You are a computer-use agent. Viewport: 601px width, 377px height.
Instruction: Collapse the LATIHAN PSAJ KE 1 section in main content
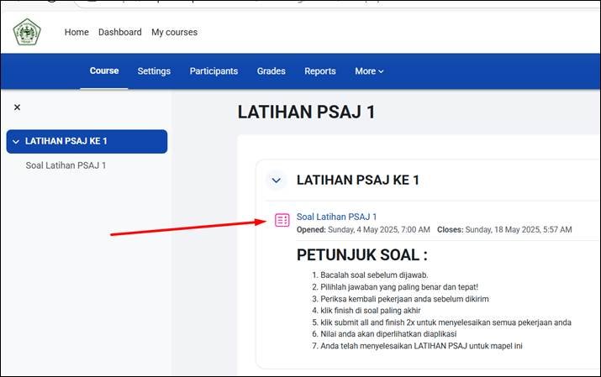click(276, 181)
